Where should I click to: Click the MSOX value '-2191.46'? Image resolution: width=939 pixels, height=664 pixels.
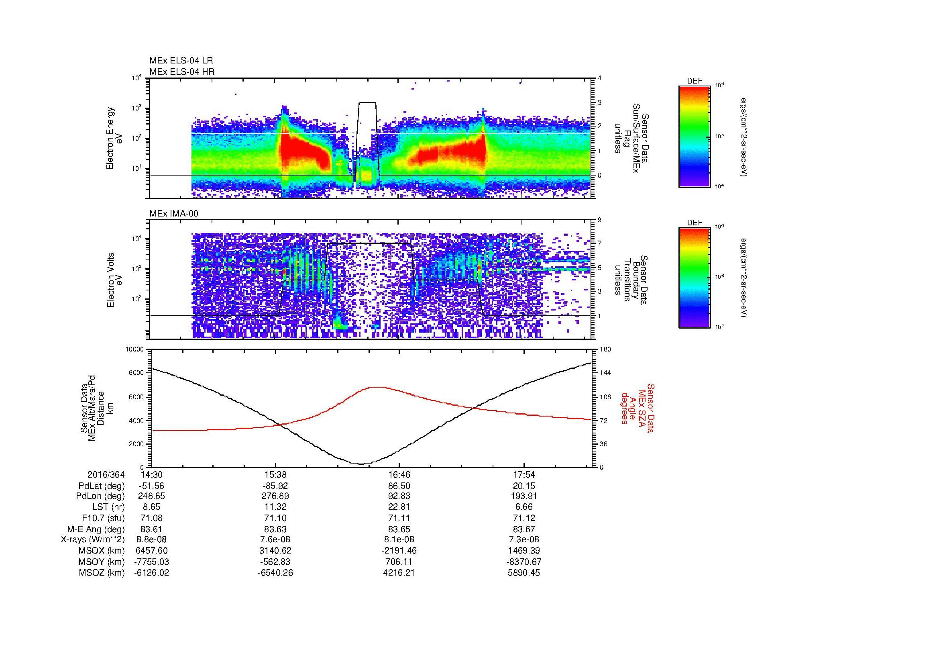click(399, 551)
